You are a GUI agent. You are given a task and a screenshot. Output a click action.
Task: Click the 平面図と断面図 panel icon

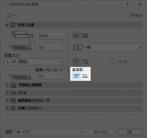tap(13, 85)
